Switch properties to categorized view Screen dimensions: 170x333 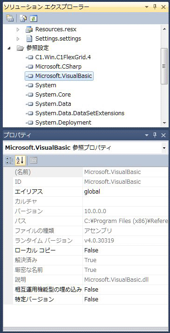(x=9, y=160)
